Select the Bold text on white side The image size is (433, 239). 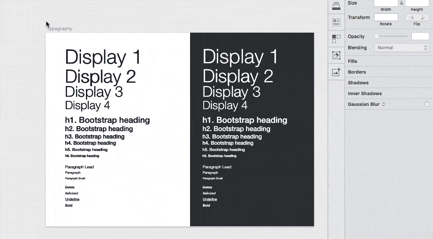click(69, 206)
